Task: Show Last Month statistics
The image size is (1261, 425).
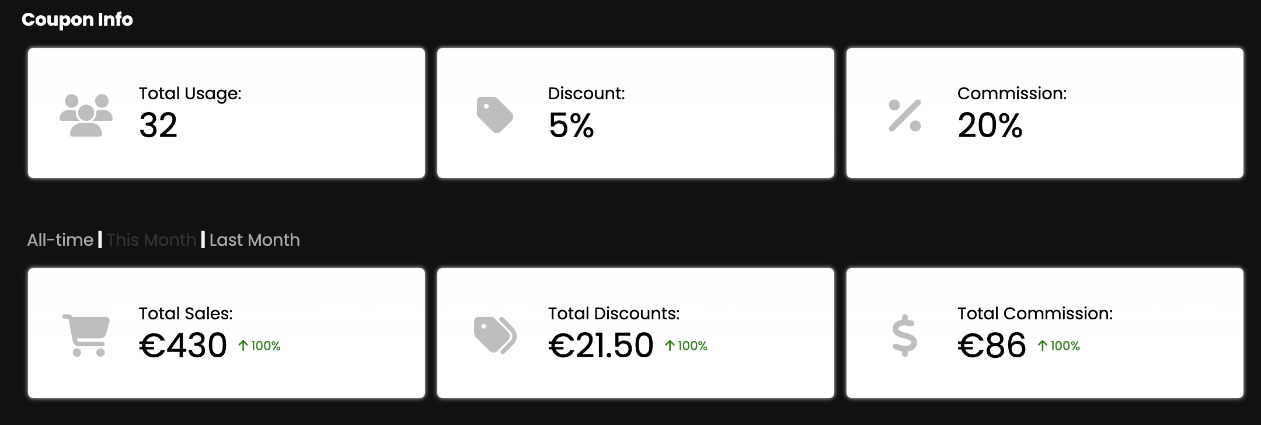Action: (x=255, y=240)
